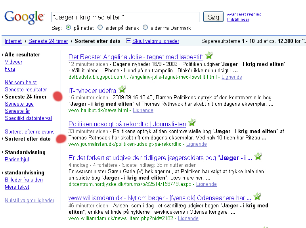The height and width of the screenshot is (228, 306).
Task: Select Alle resultater in sidebar
Action: (22, 54)
